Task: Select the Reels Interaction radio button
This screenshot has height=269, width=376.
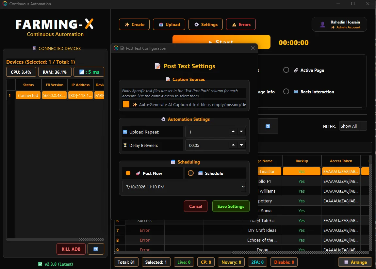Action: pyautogui.click(x=286, y=92)
